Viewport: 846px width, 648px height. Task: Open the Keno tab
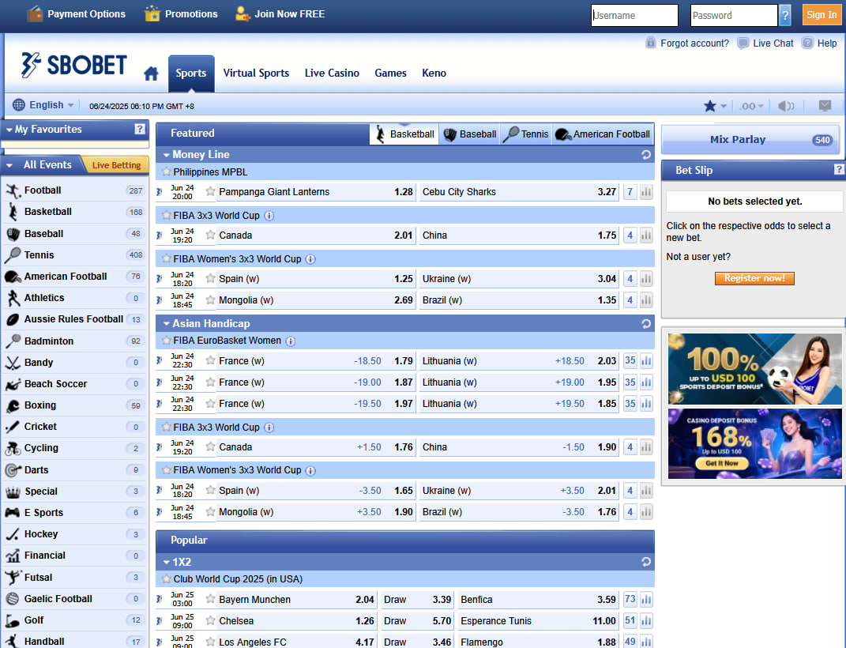[x=434, y=73]
